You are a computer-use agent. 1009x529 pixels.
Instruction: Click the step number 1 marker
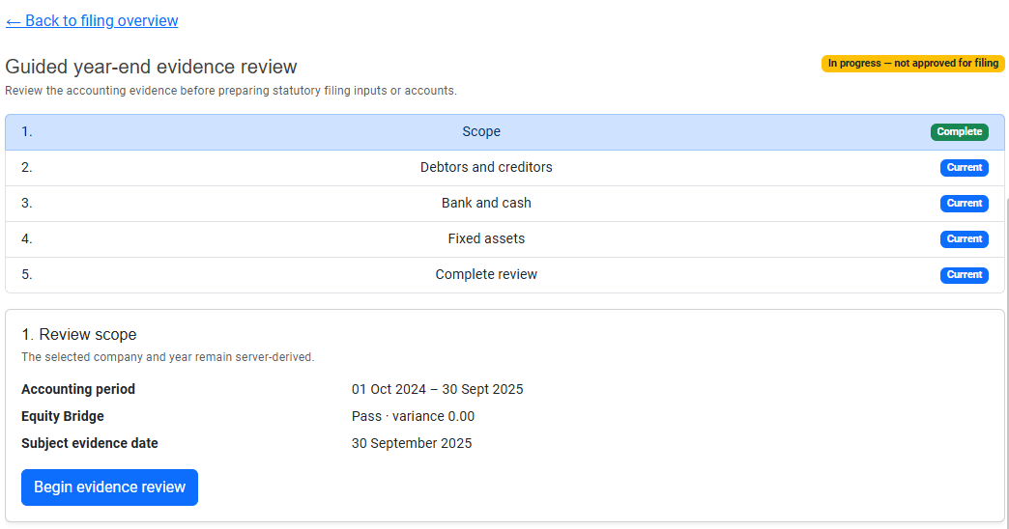pos(26,132)
